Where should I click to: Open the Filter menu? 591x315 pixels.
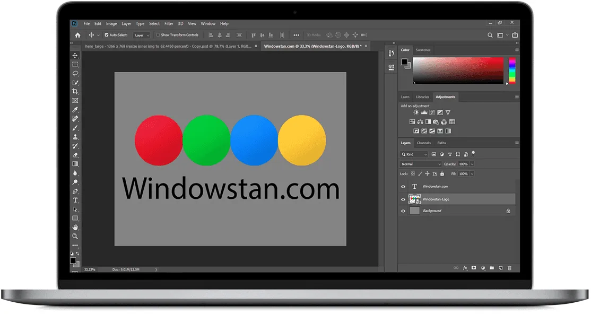(x=169, y=23)
